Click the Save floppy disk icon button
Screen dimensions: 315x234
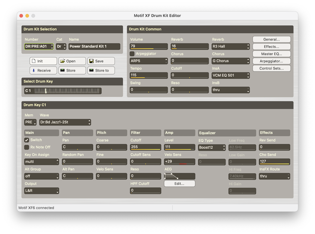[101, 61]
